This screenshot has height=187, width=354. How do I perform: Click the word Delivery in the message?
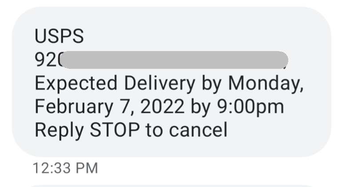coord(159,84)
